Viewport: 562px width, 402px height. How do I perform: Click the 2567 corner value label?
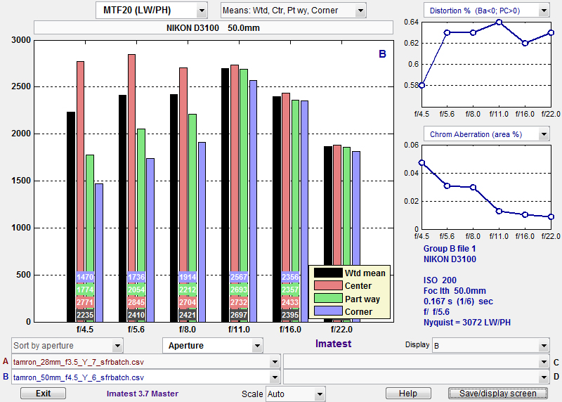[x=239, y=277]
